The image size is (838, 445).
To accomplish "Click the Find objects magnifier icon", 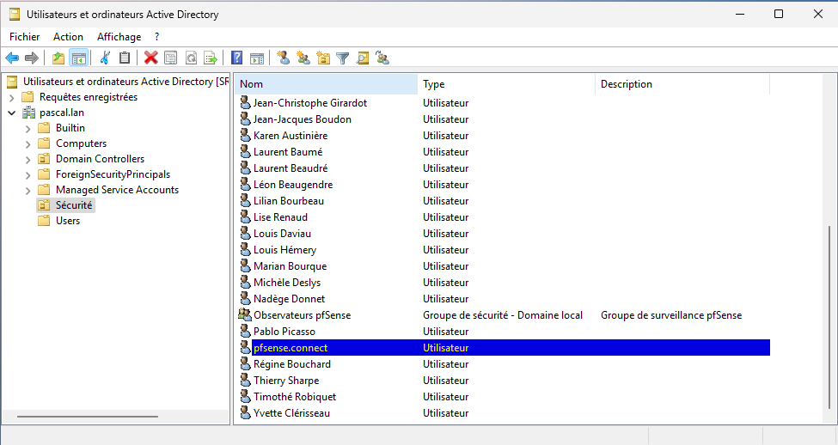I will [x=363, y=58].
